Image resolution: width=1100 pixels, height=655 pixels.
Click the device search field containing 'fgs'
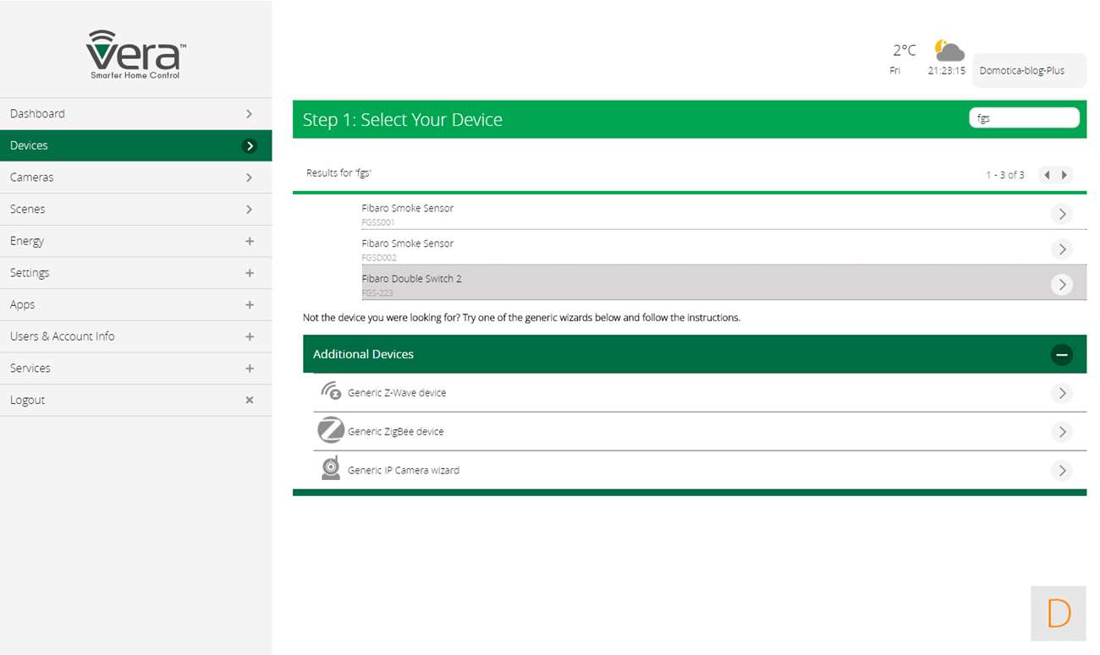(x=1023, y=118)
